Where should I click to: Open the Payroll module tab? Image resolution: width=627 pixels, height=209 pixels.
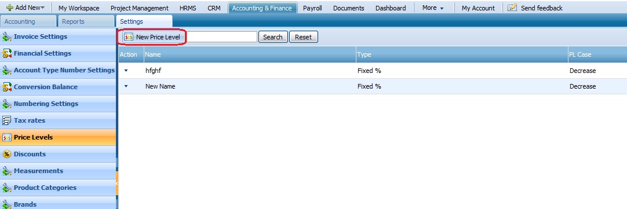click(x=312, y=8)
